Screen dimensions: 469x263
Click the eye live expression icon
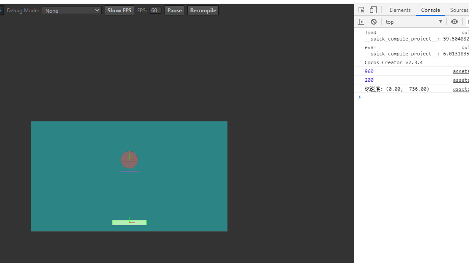click(454, 22)
